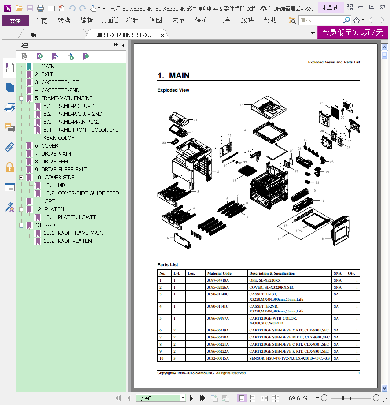Viewport: 390px width, 405px height.
Task: Open the 转换 ribbon tab
Action: pos(64,20)
